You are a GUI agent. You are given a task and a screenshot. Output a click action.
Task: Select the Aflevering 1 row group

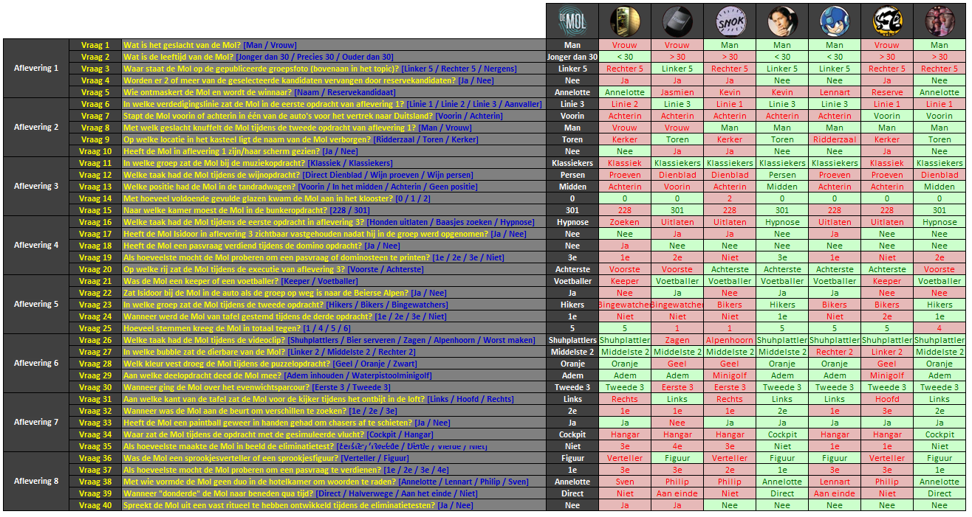36,69
